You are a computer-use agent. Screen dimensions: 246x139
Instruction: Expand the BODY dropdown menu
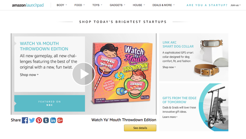tap(62, 5)
